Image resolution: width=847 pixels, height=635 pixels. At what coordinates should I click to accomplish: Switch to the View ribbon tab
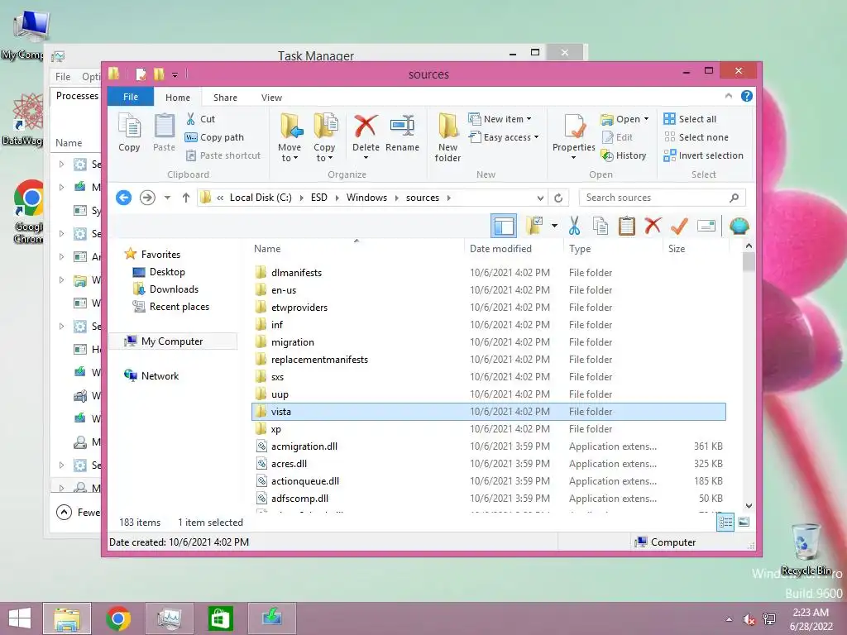tap(271, 98)
